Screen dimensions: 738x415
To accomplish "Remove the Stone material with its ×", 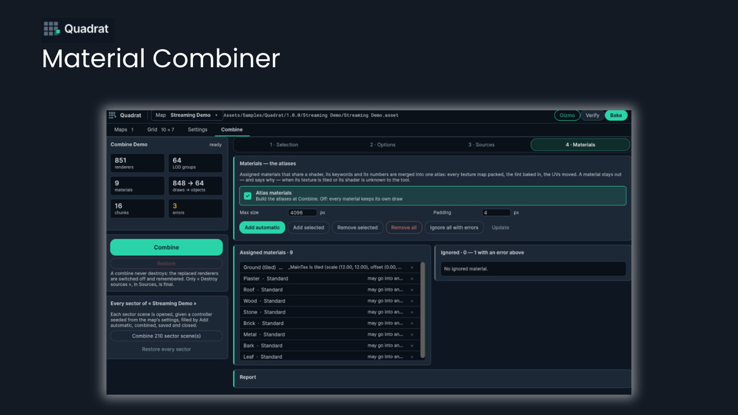I will pyautogui.click(x=412, y=312).
